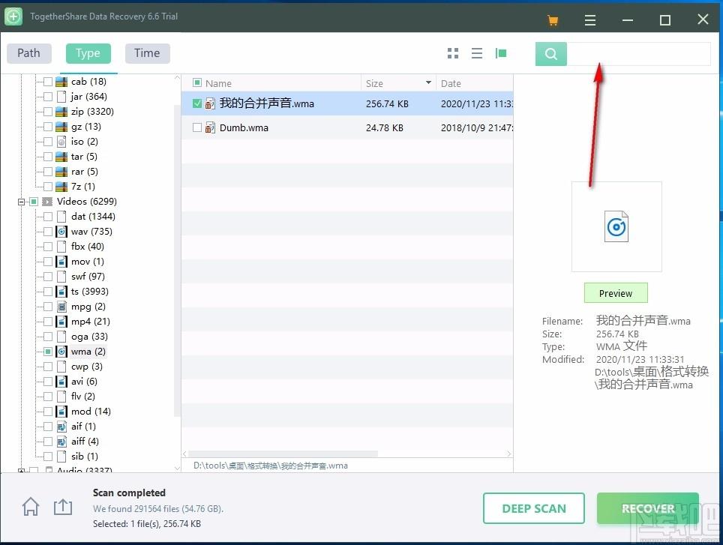The height and width of the screenshot is (545, 723).
Task: Switch to large icons grid view
Action: 453,53
